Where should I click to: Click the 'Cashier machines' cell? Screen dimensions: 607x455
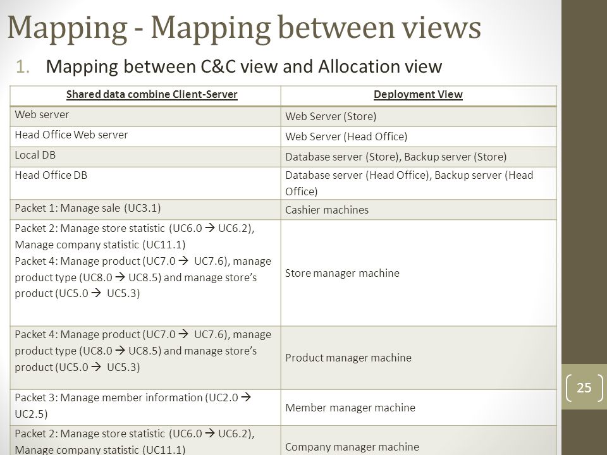point(419,210)
